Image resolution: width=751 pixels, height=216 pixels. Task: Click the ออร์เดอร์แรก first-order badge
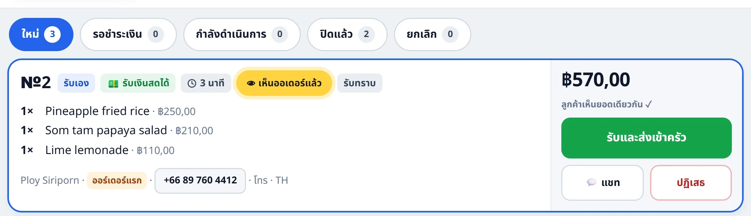tap(117, 180)
